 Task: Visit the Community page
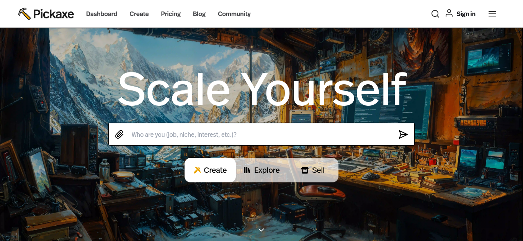click(234, 14)
